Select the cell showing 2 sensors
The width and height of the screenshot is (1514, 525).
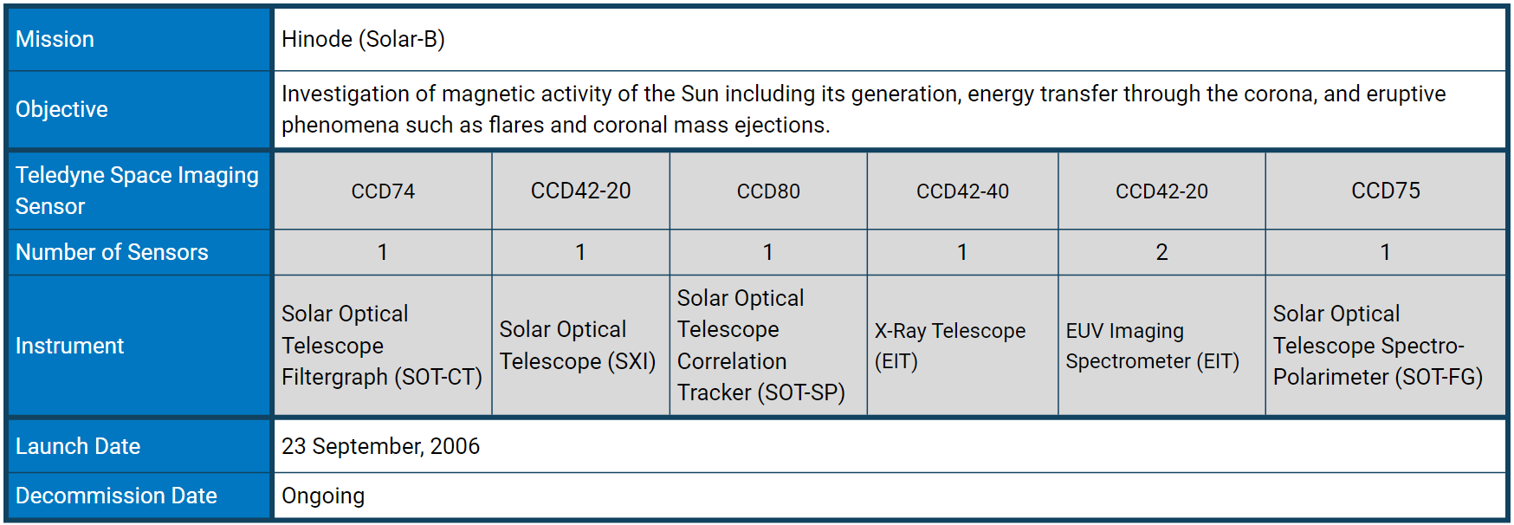[x=1161, y=252]
